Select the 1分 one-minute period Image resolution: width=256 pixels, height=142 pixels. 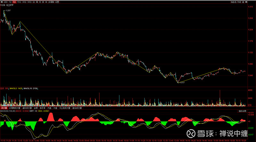[x=10, y=2]
